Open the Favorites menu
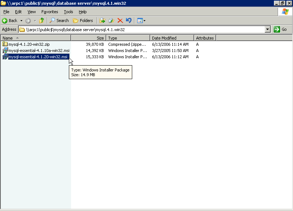The height and width of the screenshot is (211, 293). [x=49, y=12]
